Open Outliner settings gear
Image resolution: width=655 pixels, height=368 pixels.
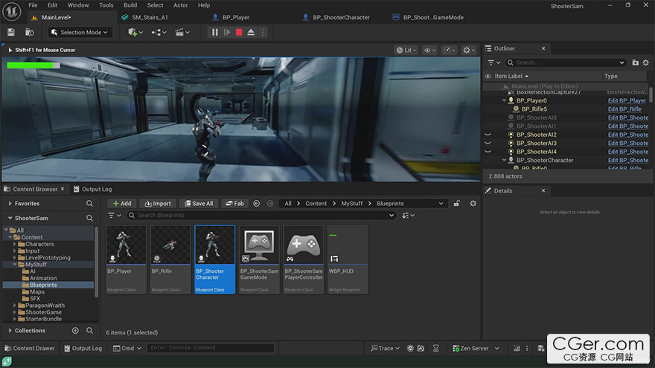(646, 62)
